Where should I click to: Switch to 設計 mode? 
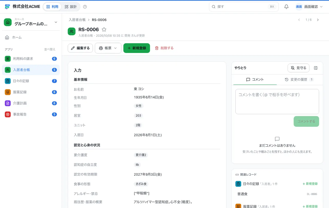[71, 7]
